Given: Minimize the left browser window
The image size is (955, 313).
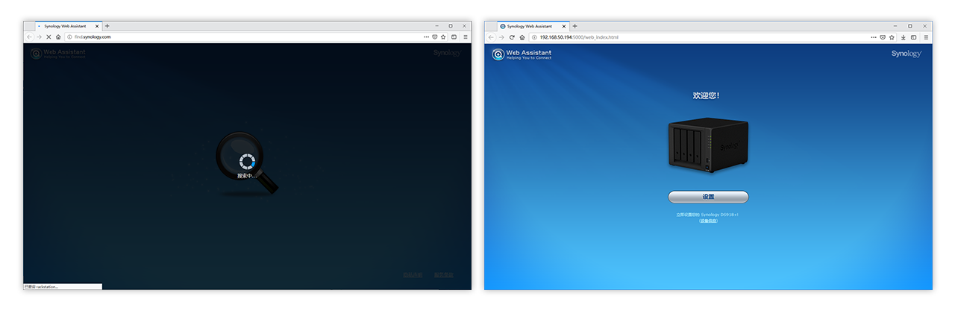Looking at the screenshot, I should 436,26.
